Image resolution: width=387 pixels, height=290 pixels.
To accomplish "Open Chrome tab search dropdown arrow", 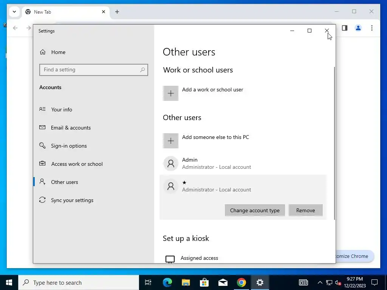I will pyautogui.click(x=14, y=12).
